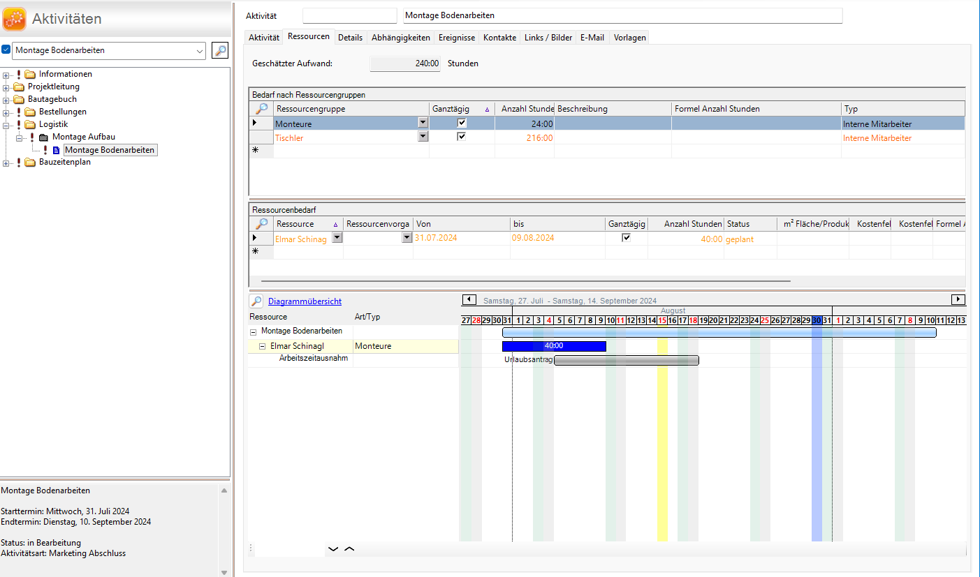Open the Links / Bilder tab

click(548, 38)
